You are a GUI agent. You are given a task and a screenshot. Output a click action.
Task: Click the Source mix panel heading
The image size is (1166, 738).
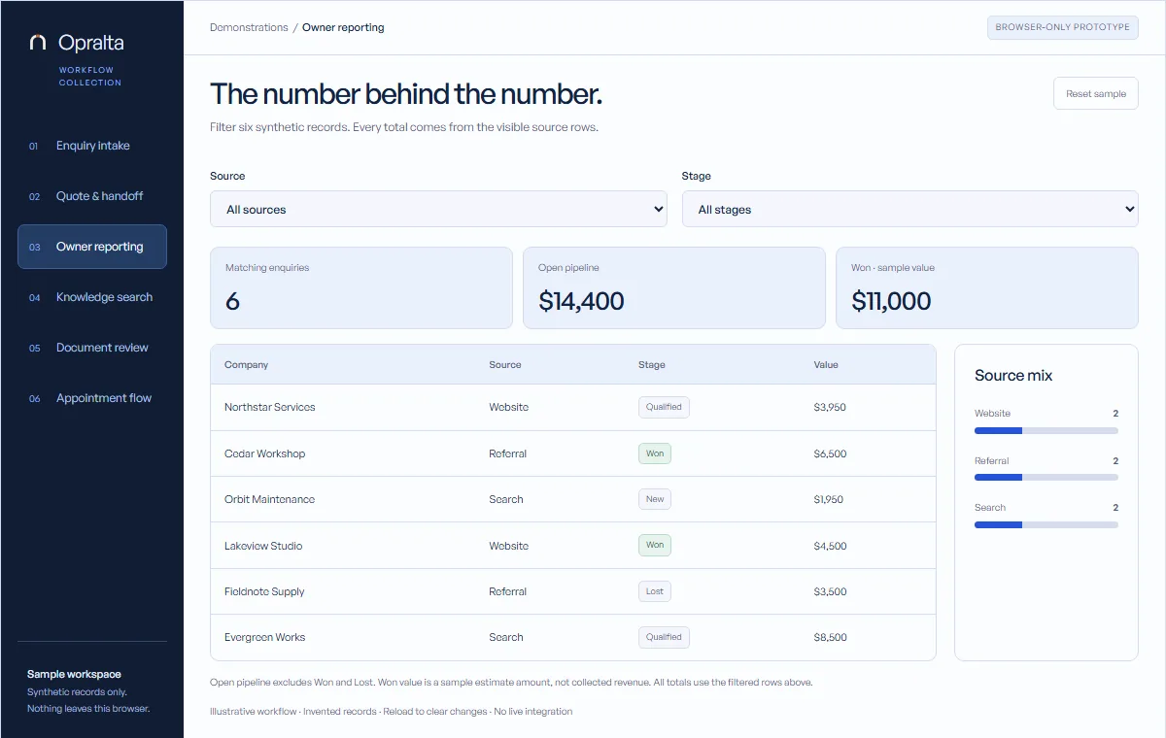pos(1013,376)
